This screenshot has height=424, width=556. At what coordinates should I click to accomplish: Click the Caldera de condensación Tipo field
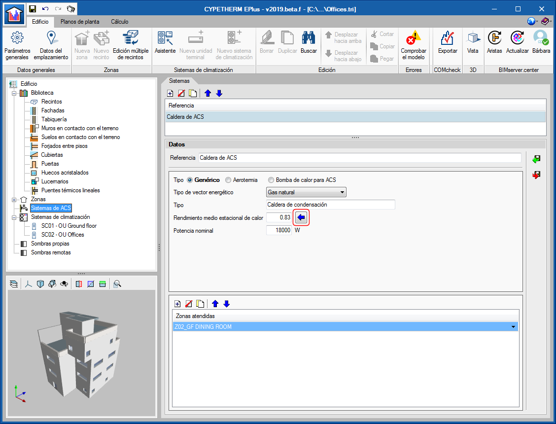coord(330,205)
